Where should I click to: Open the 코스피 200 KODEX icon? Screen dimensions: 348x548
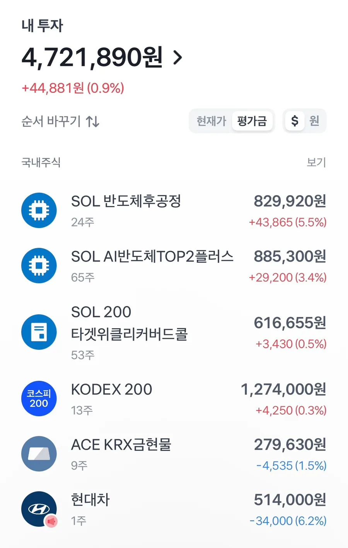coord(39,399)
